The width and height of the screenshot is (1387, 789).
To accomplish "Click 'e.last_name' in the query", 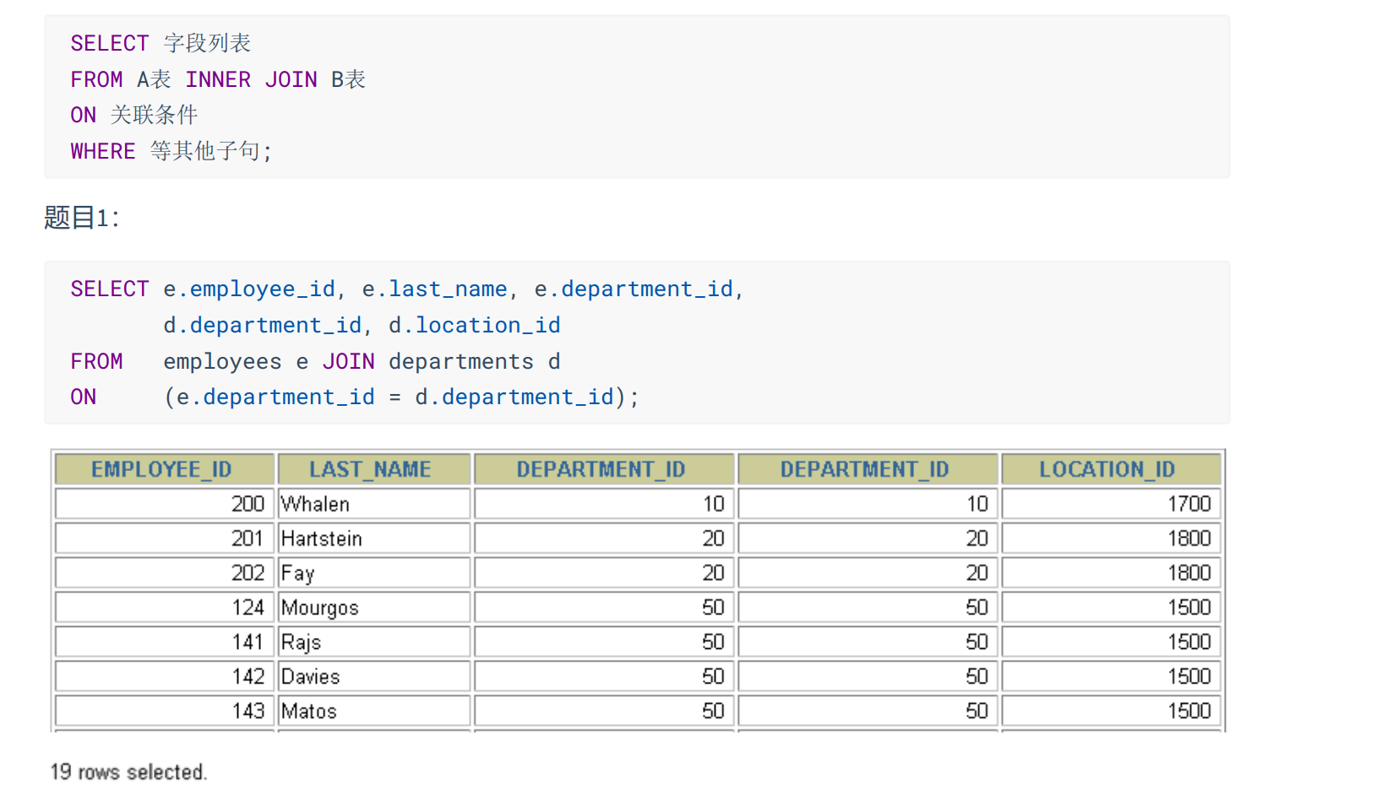I will (x=435, y=289).
